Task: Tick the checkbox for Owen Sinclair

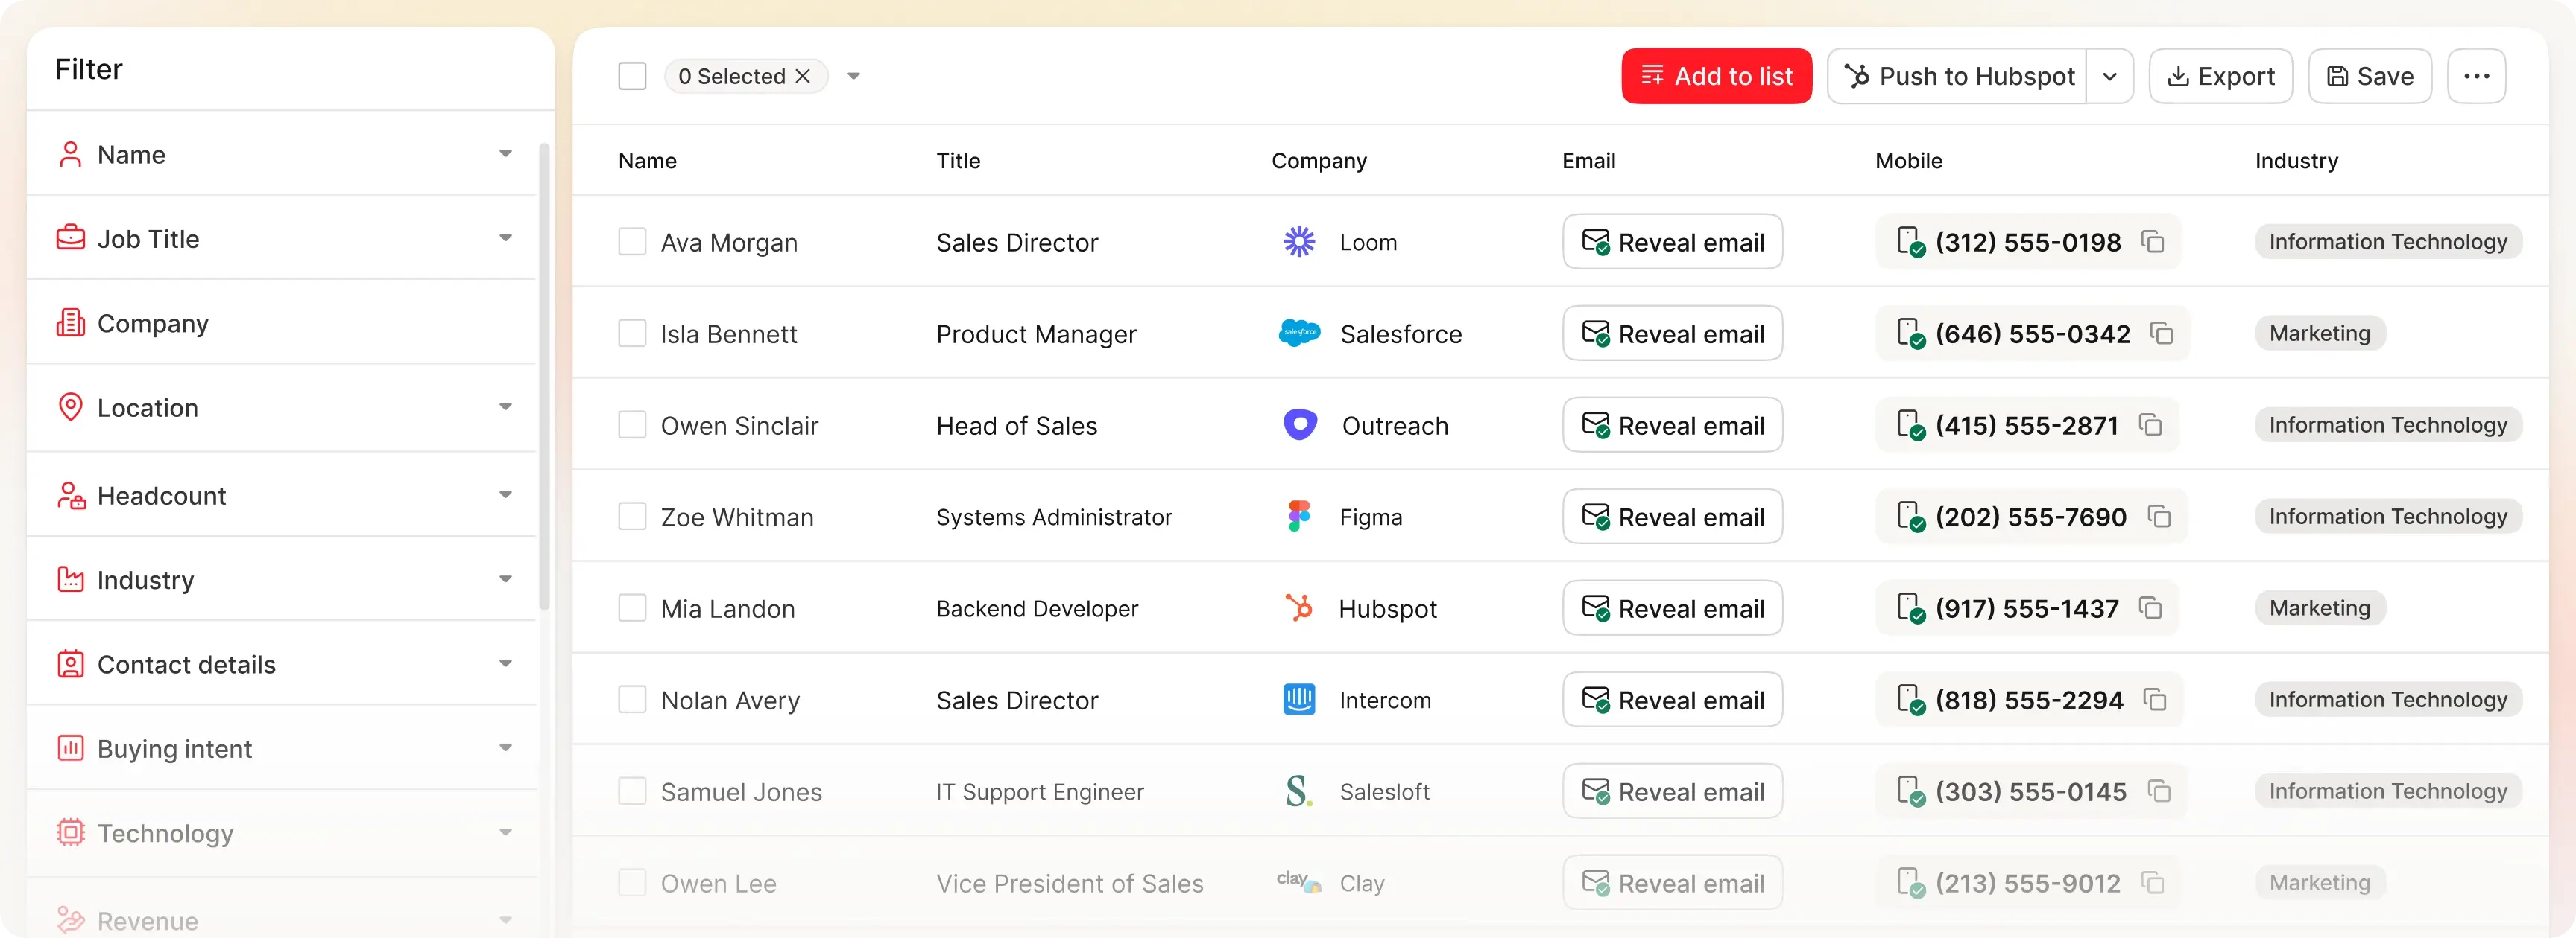Action: [x=632, y=426]
